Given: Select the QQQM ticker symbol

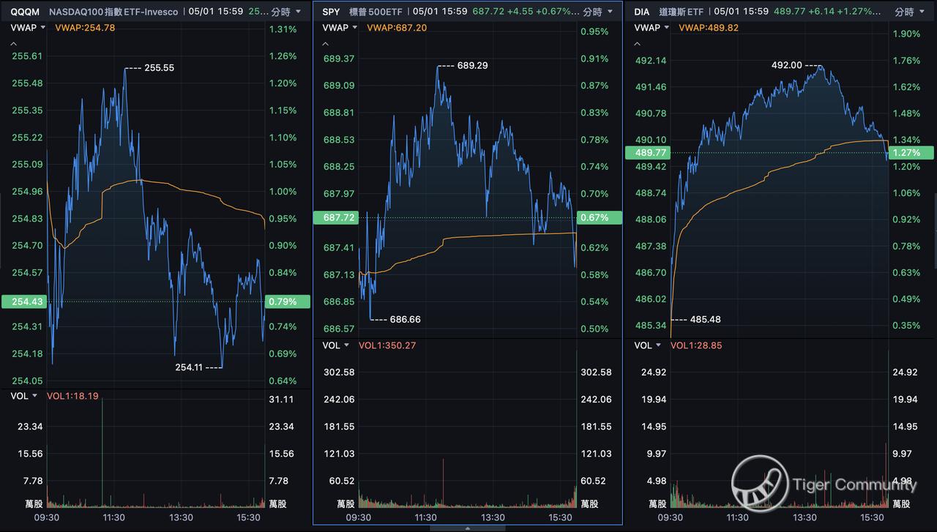Looking at the screenshot, I should (26, 12).
